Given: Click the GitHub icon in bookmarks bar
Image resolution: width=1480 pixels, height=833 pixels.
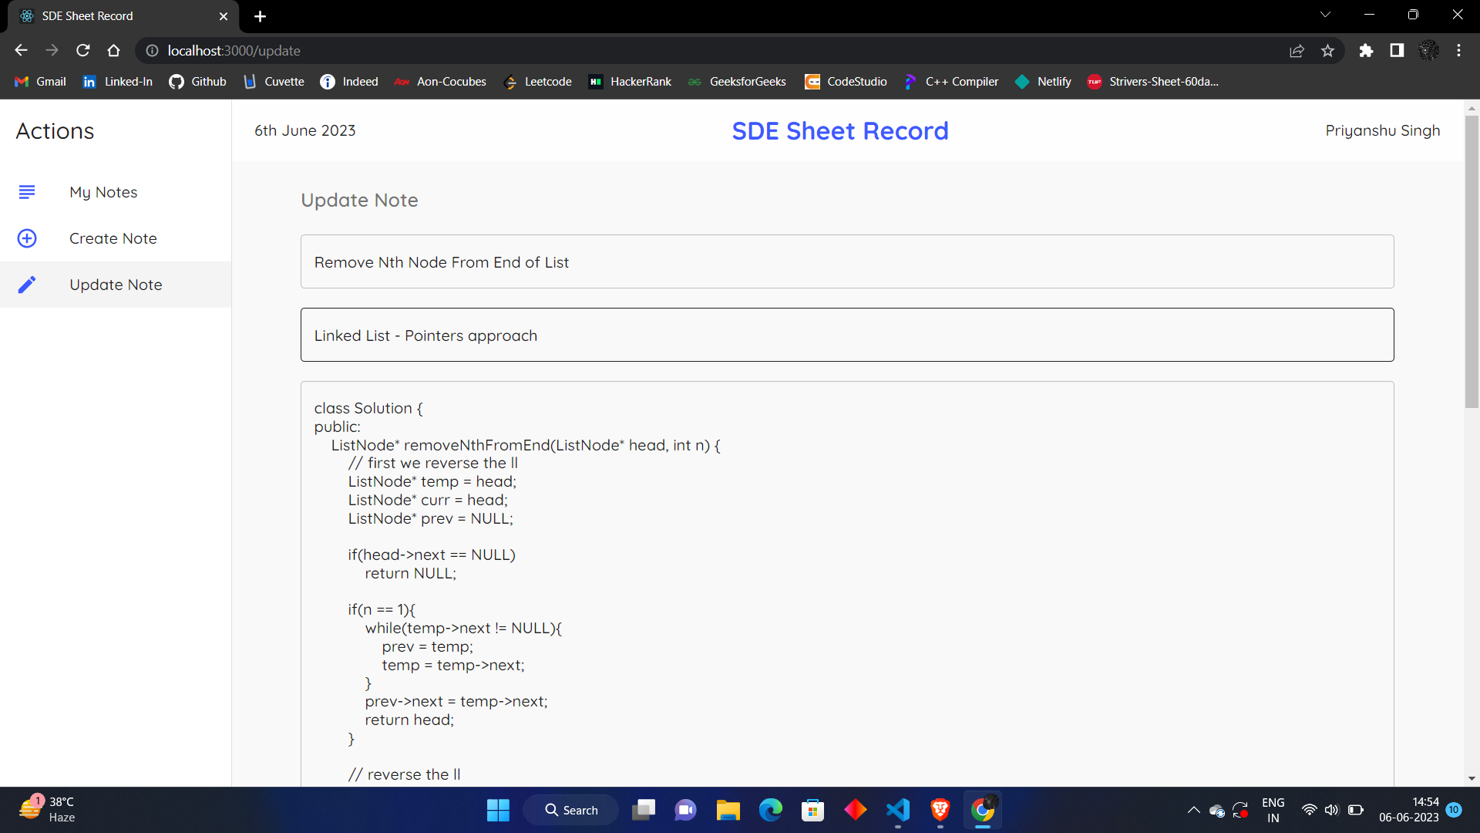Looking at the screenshot, I should [x=173, y=81].
